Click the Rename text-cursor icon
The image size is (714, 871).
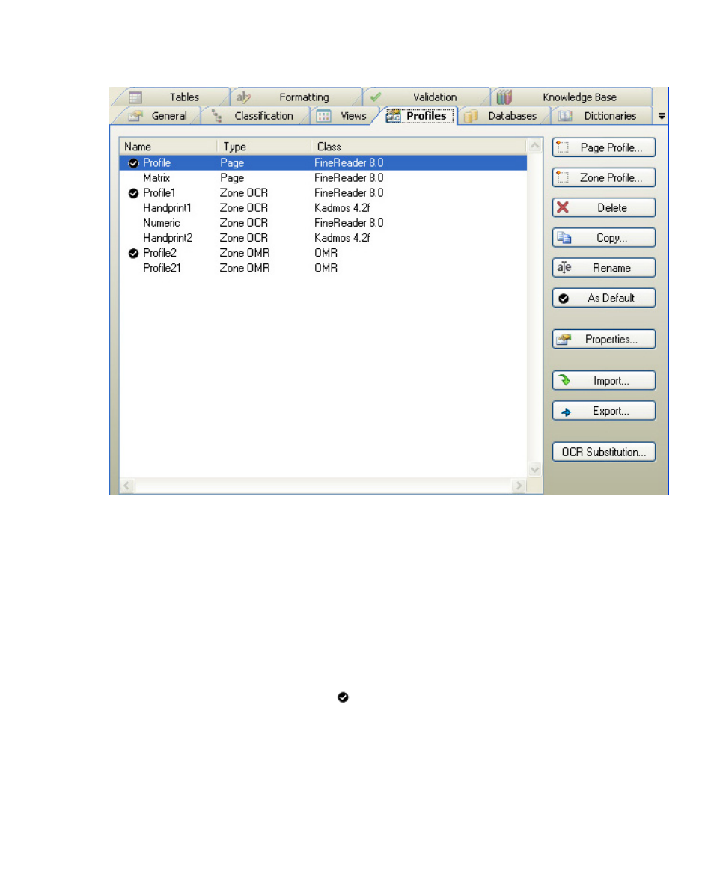point(564,267)
